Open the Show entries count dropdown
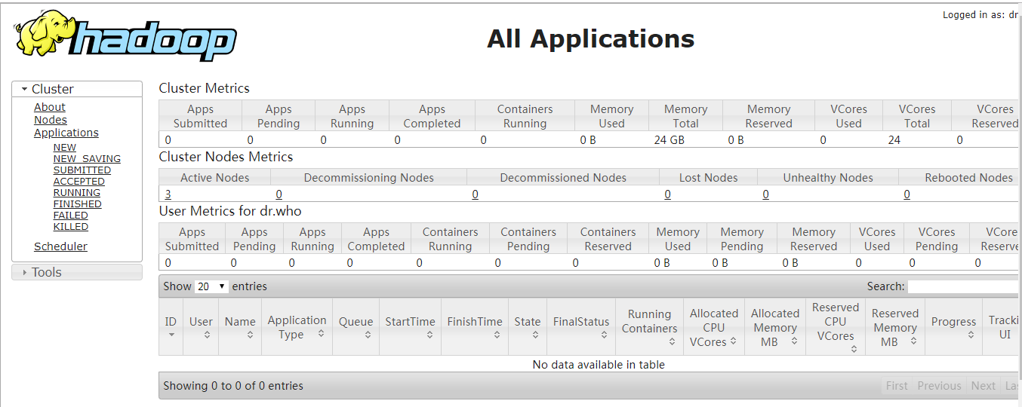 point(211,286)
